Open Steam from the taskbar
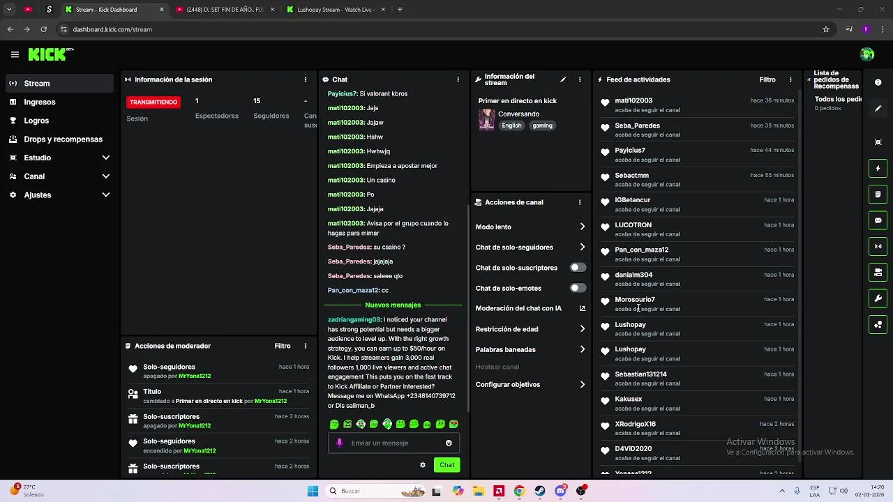Screen dimensions: 893x502 click(x=540, y=491)
